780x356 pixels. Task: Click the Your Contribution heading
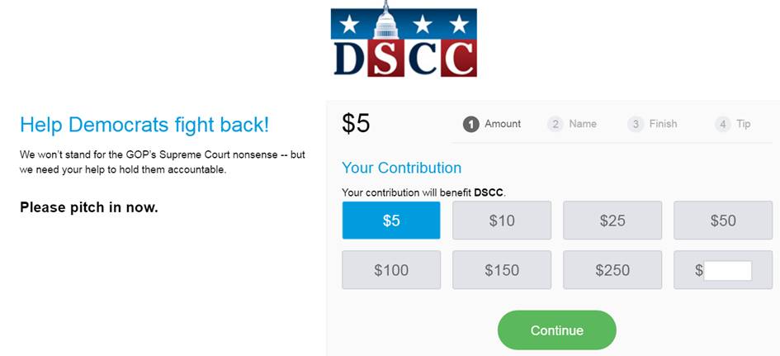point(401,168)
